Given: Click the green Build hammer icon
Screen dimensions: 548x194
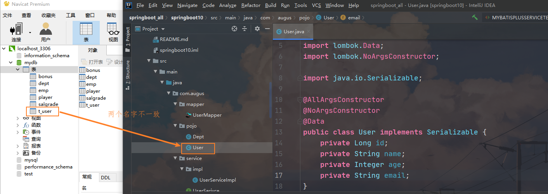Looking at the screenshot, I should 475,17.
